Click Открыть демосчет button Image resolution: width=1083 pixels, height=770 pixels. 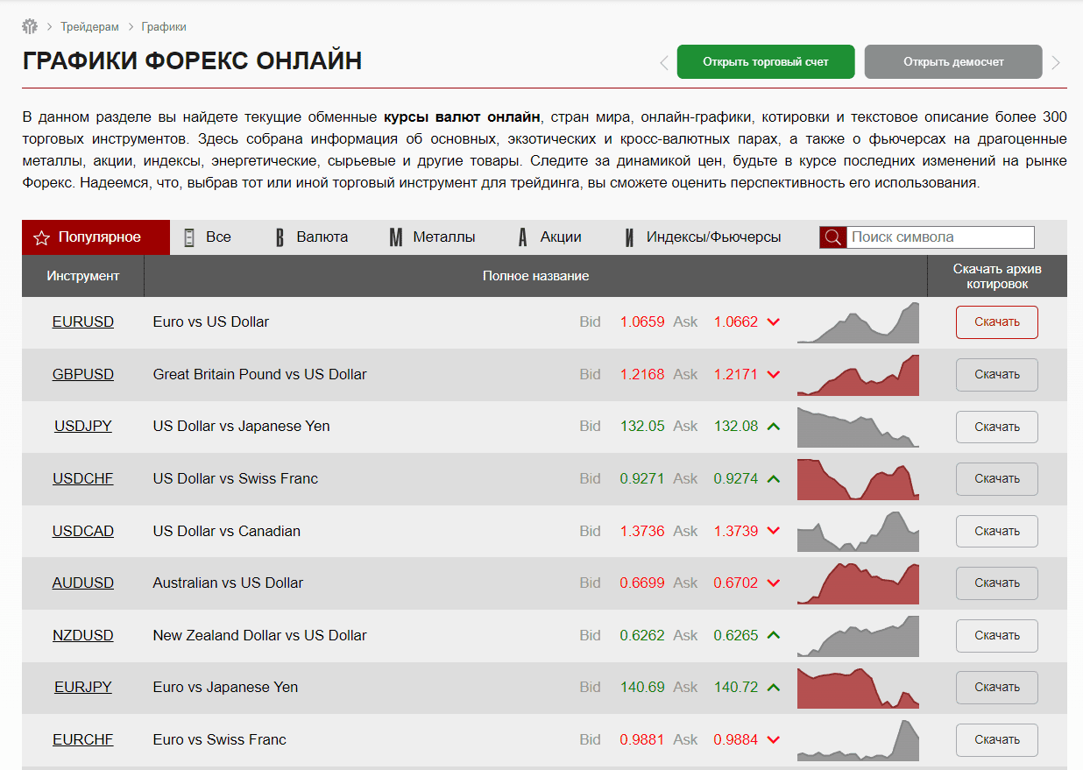point(953,62)
